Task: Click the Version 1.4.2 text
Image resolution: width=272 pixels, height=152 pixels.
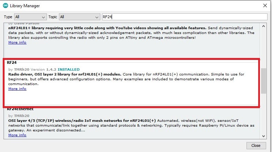Action: tap(43, 69)
